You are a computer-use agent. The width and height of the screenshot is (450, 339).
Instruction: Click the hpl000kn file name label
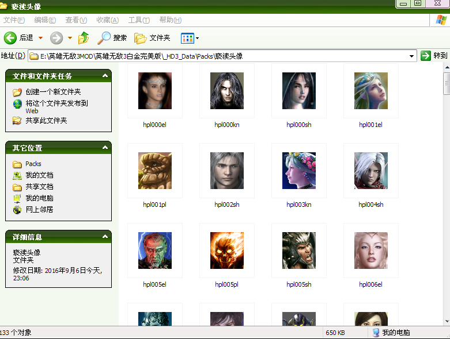point(227,125)
